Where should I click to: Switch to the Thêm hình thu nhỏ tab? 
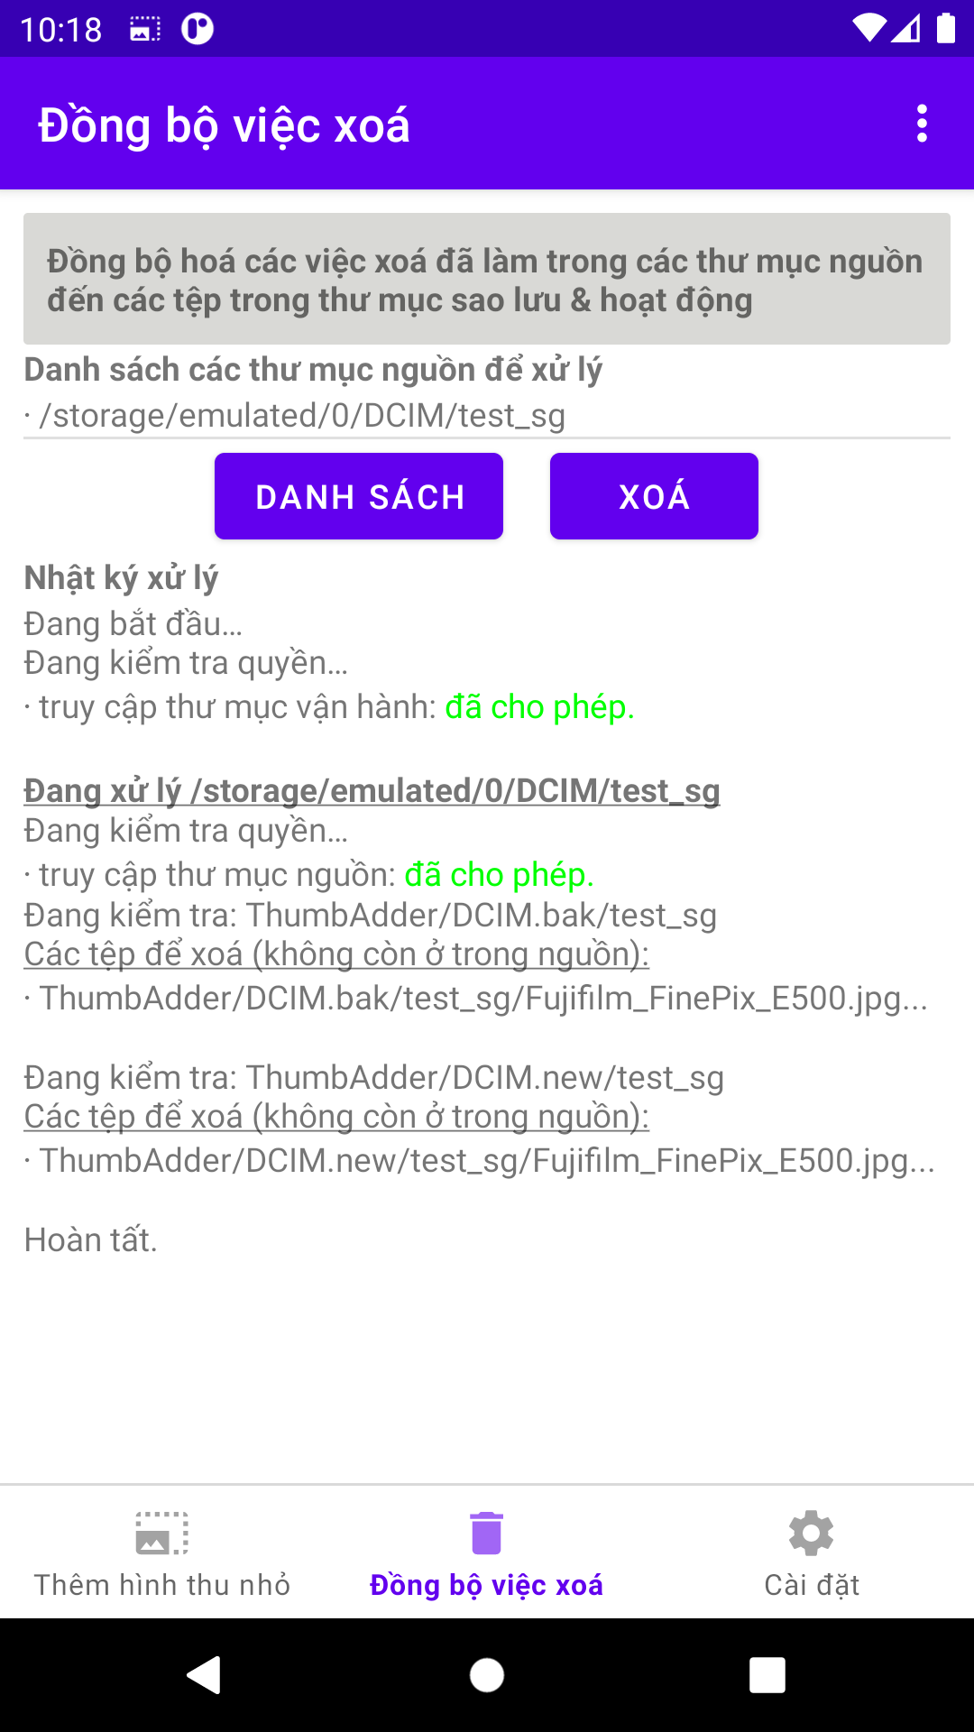pyautogui.click(x=162, y=1585)
